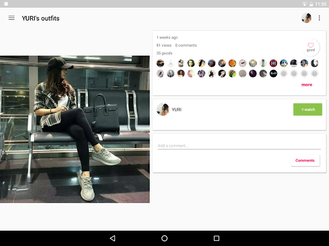This screenshot has width=329, height=246.
Task: Toggle the green +watch button
Action: point(308,110)
